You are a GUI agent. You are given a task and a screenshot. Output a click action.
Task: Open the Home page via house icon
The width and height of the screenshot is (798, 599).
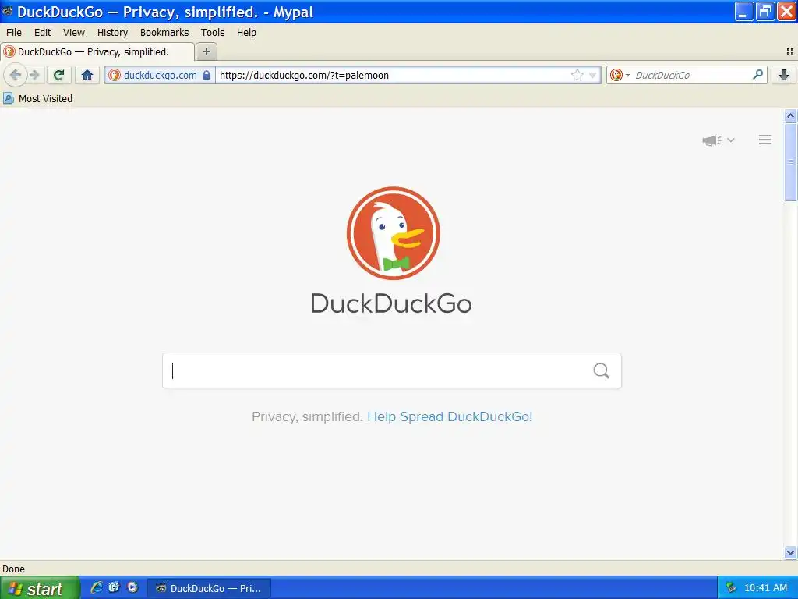pyautogui.click(x=87, y=76)
